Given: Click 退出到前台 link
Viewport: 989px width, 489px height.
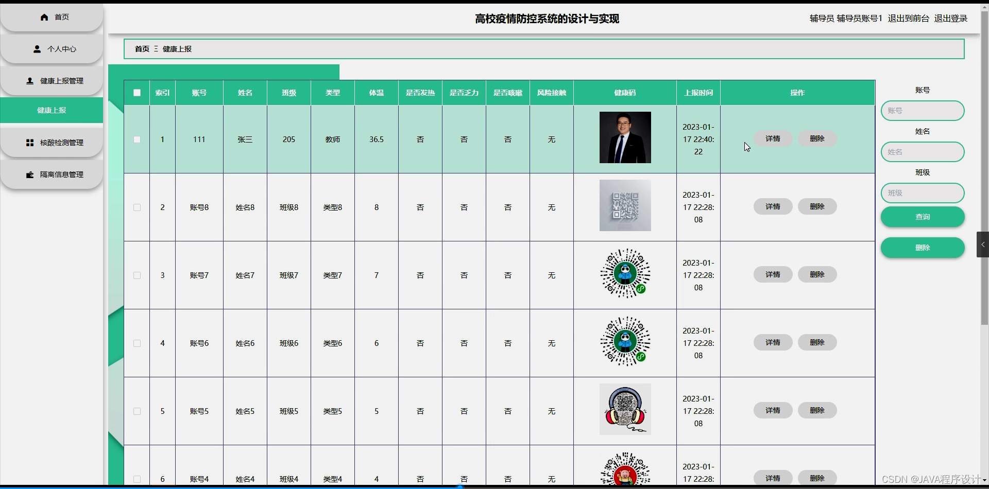Looking at the screenshot, I should (x=908, y=19).
